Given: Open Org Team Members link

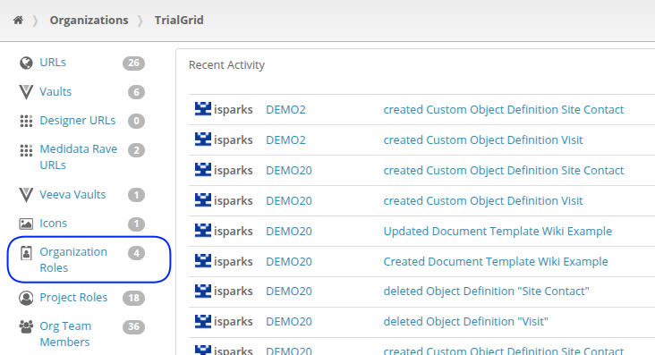Looking at the screenshot, I should click(x=65, y=334).
